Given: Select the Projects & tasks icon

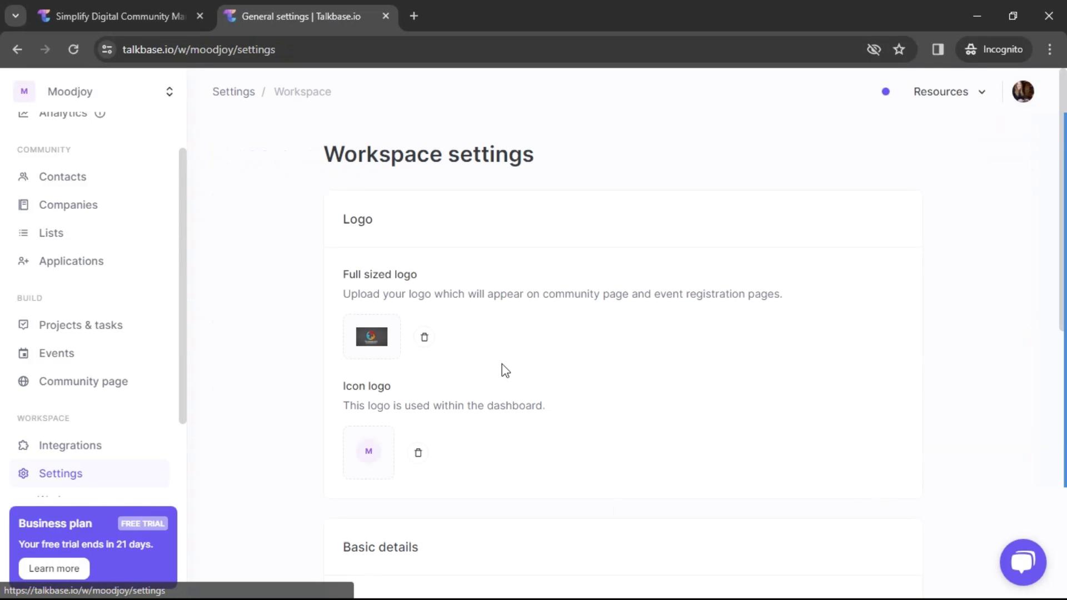Looking at the screenshot, I should (x=23, y=324).
